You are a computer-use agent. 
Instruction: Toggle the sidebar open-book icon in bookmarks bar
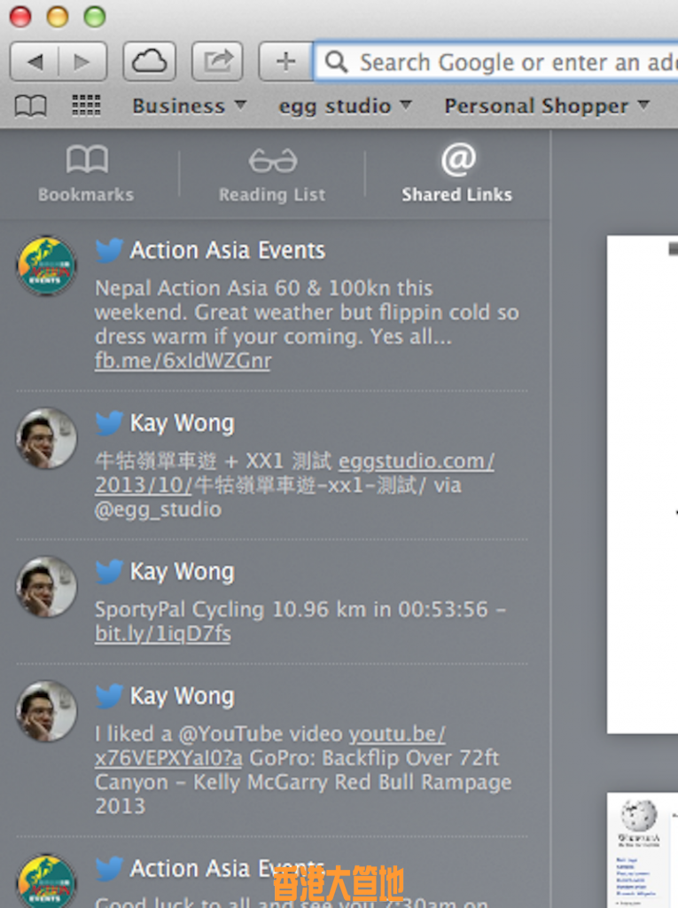(x=31, y=106)
